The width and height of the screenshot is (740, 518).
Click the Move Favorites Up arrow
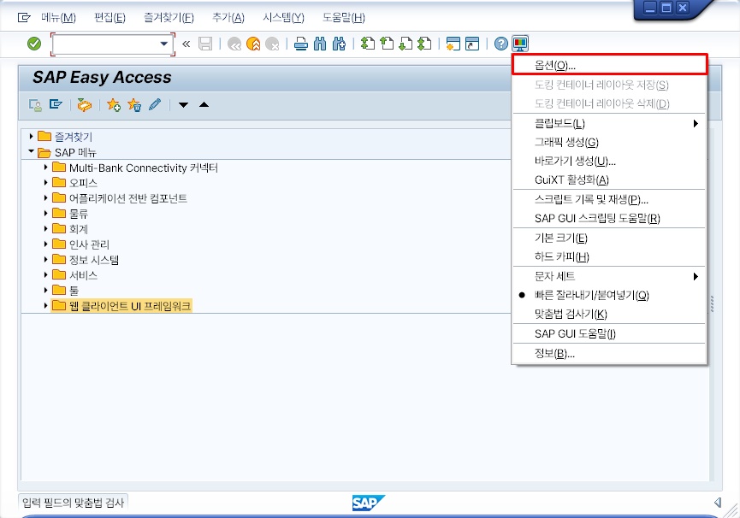(x=204, y=104)
